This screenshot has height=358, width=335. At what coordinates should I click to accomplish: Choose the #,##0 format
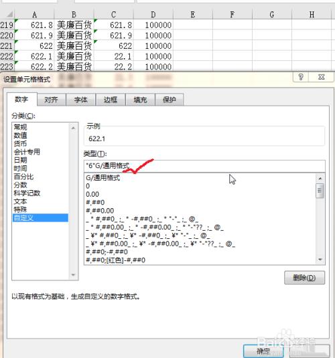click(x=200, y=202)
